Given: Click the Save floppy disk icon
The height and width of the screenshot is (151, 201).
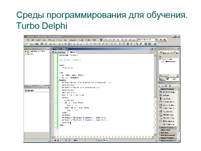Looking at the screenshot, I should pos(37,44).
